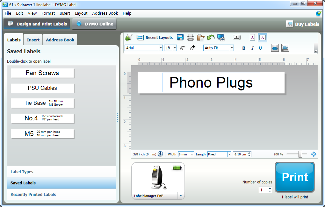Image resolution: width=325 pixels, height=207 pixels.
Task: Select the Tie Base saved label
Action: [x=42, y=103]
